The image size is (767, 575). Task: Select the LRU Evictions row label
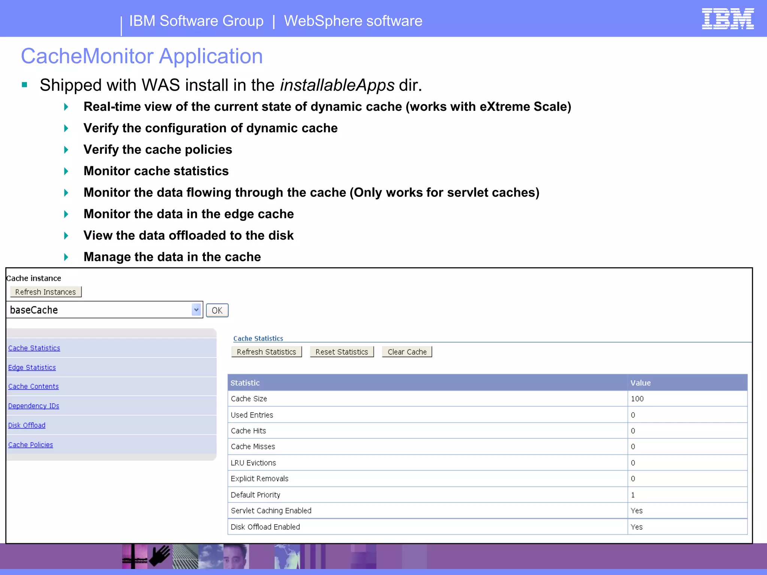[254, 463]
